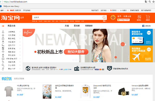
Task: Click the shield buyer protection icon
Action: [110, 68]
